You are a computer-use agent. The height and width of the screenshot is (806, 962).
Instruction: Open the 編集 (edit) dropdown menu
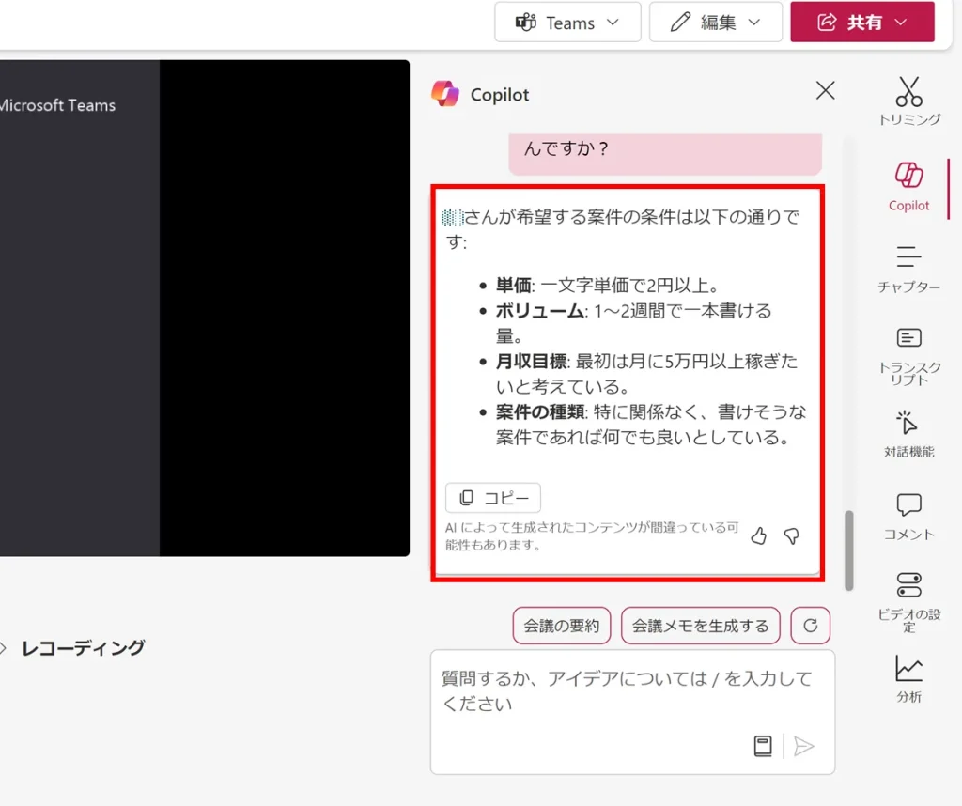point(715,23)
